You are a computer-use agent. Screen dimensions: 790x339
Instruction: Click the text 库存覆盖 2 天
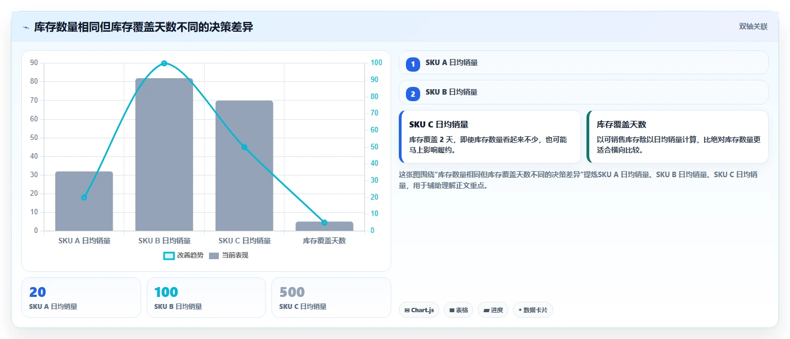[432, 139]
